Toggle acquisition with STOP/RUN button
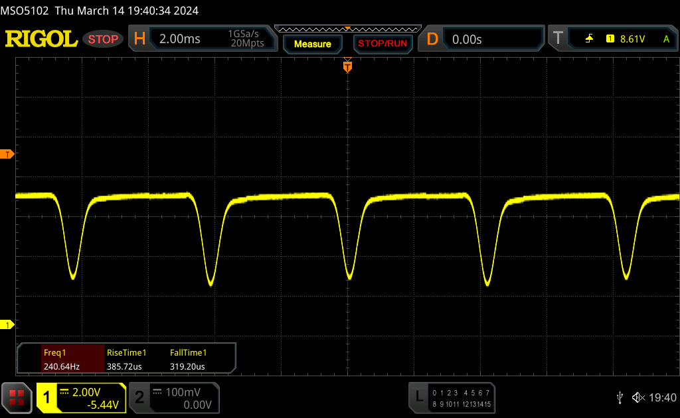680x418 pixels. (x=382, y=44)
